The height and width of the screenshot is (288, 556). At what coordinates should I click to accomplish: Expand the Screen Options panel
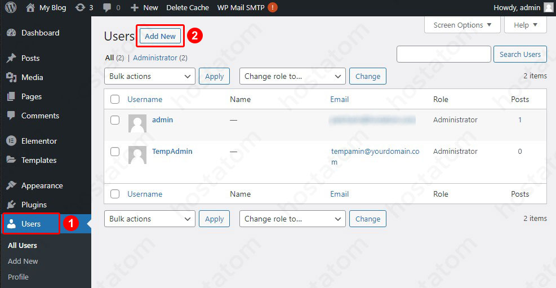click(462, 25)
